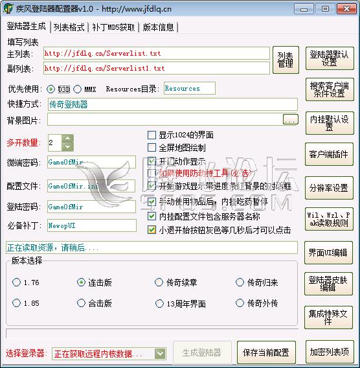This screenshot has width=360, height=368.
Task: Click the 必备补丁 input field
Action: pyautogui.click(x=92, y=225)
